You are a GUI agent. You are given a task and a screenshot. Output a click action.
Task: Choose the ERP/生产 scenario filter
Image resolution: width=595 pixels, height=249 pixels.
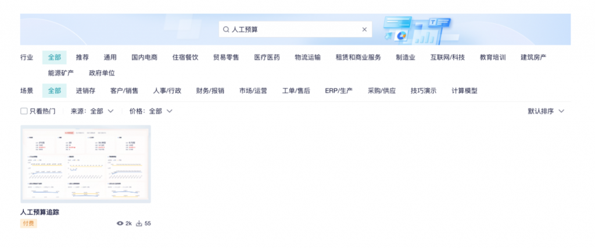tap(339, 91)
